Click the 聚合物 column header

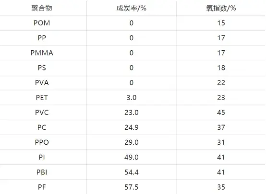(42, 8)
